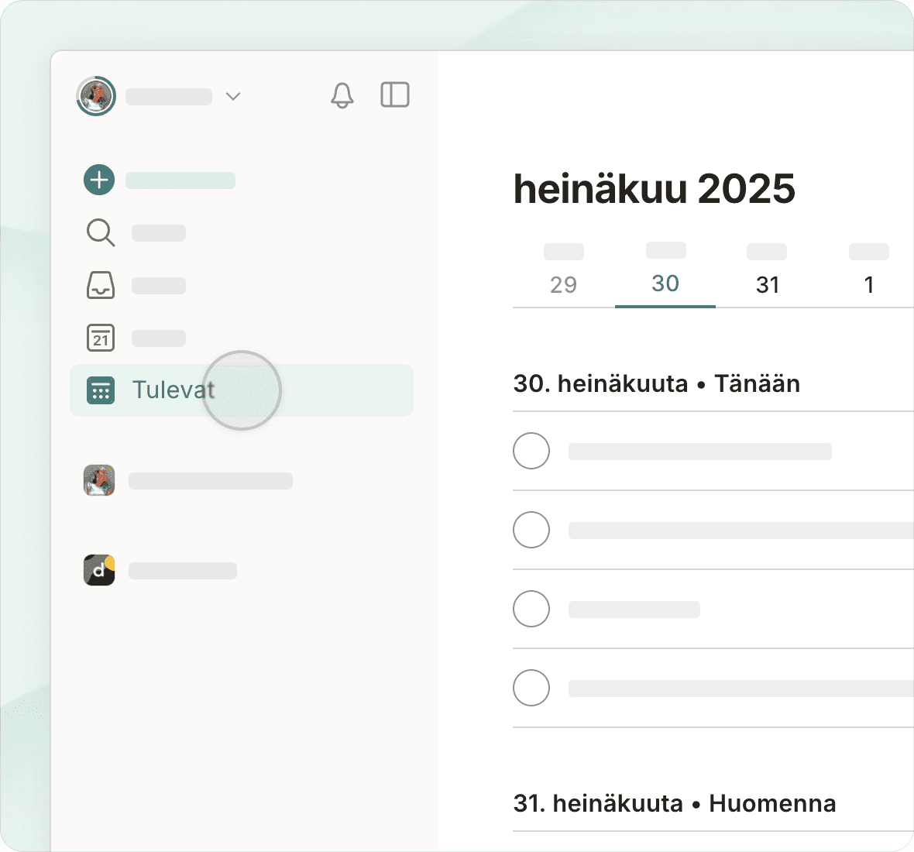Screen dimensions: 914x852
Task: Open the dark "d" workspace icon
Action: click(x=99, y=570)
